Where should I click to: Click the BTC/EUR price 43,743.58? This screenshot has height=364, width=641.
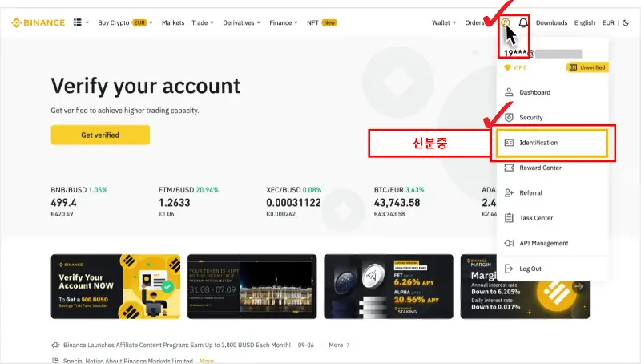397,203
